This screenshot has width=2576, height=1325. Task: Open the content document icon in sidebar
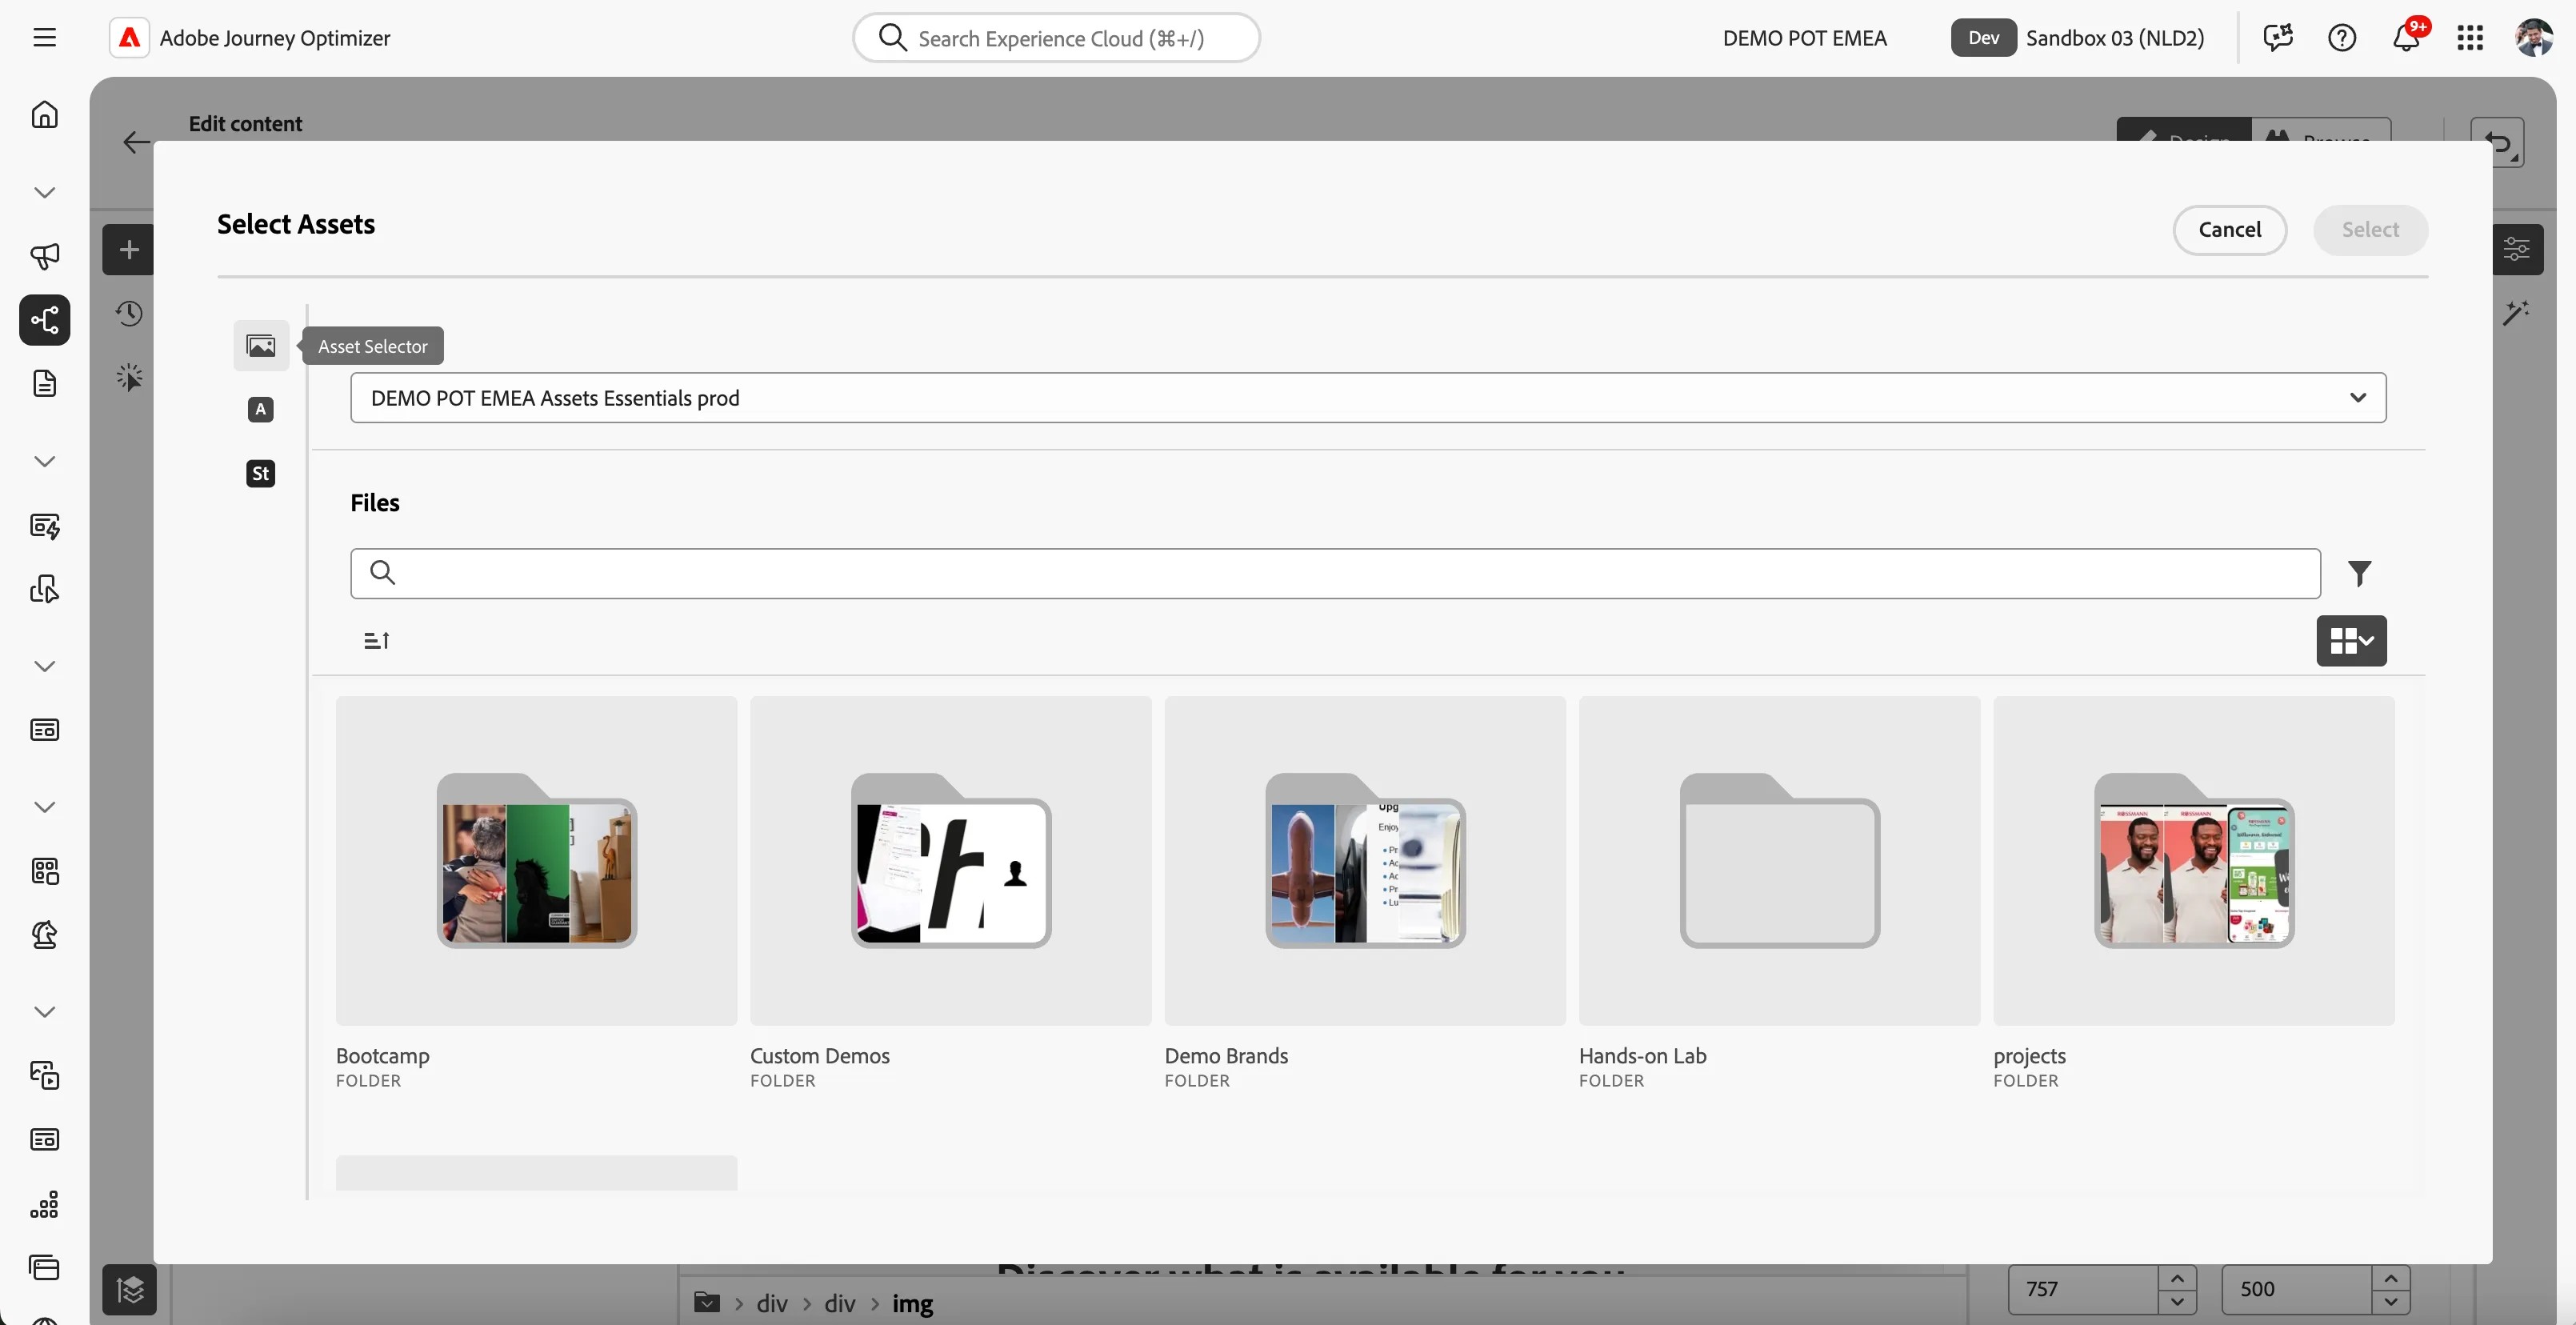coord(44,384)
